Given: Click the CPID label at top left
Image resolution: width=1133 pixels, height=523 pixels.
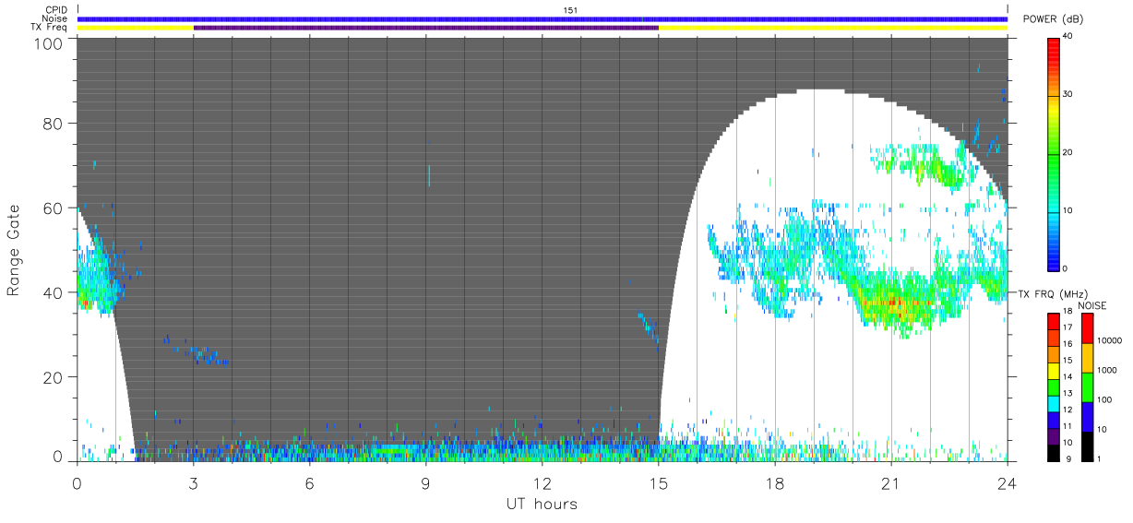Looking at the screenshot, I should 55,10.
